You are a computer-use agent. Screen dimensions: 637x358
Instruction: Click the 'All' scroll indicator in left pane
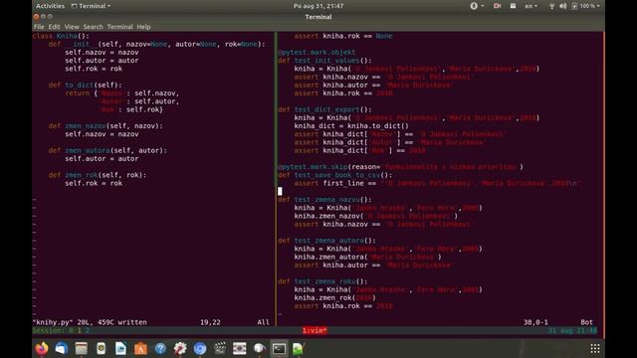point(263,322)
